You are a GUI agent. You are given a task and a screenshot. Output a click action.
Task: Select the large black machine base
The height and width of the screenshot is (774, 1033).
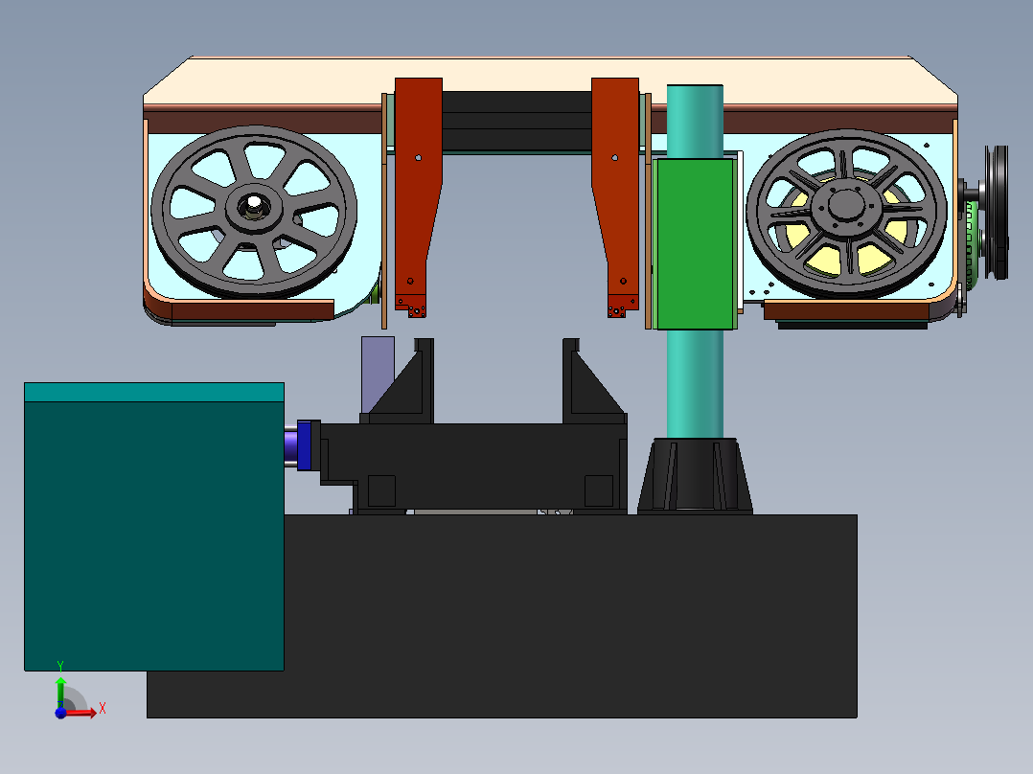point(502,616)
